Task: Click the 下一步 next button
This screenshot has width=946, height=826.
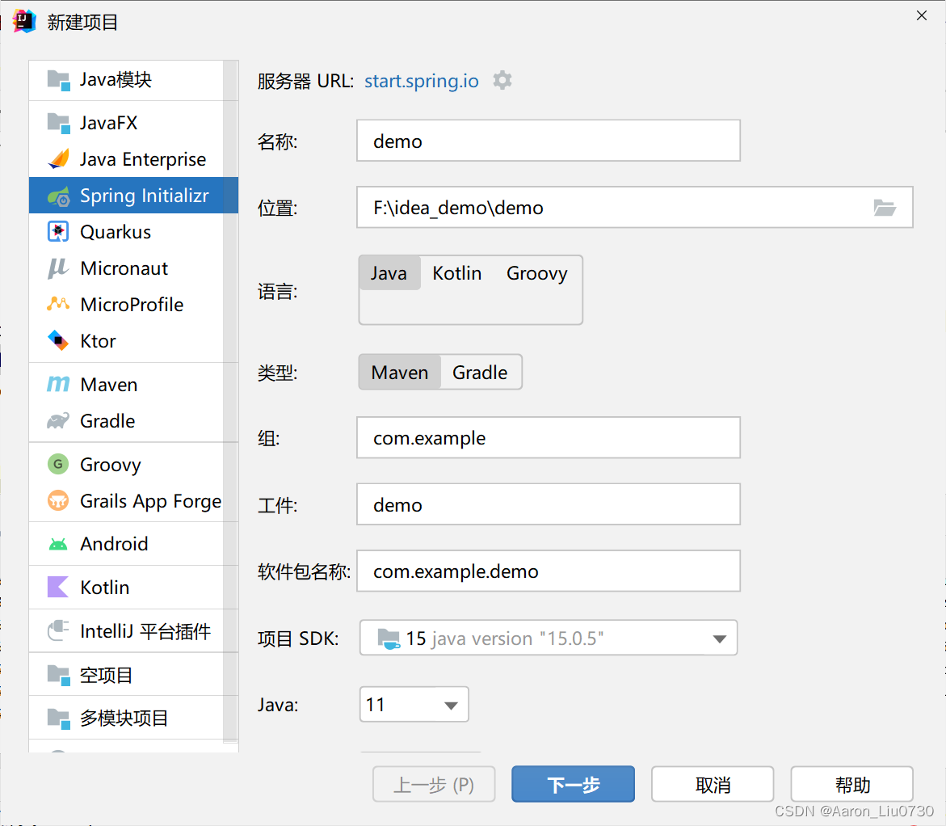Action: coord(573,784)
